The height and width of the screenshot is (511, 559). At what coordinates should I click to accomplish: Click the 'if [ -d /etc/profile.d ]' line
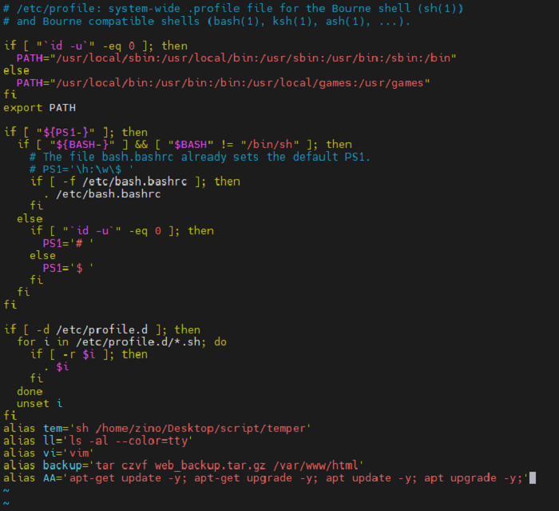tap(102, 329)
